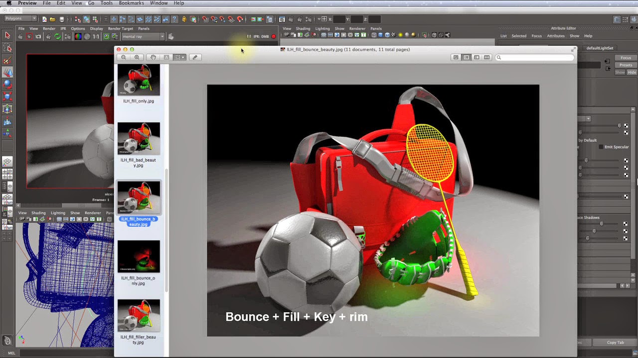
Task: Click Hide in the Attribute Editor
Action: click(632, 72)
